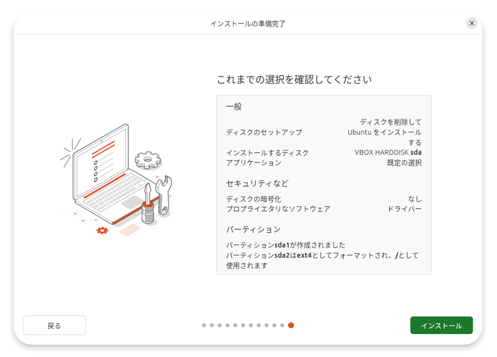Click the VBOX HARDDISK sda value
497x357 pixels.
point(388,152)
